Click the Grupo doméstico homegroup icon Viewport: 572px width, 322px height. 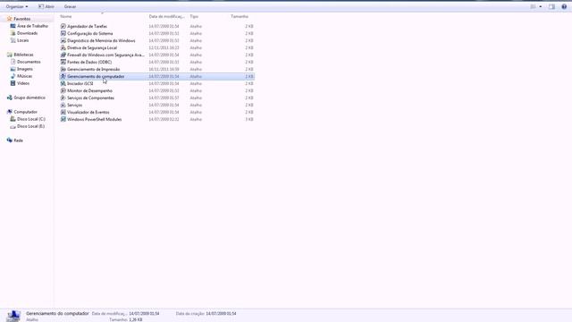pos(10,97)
